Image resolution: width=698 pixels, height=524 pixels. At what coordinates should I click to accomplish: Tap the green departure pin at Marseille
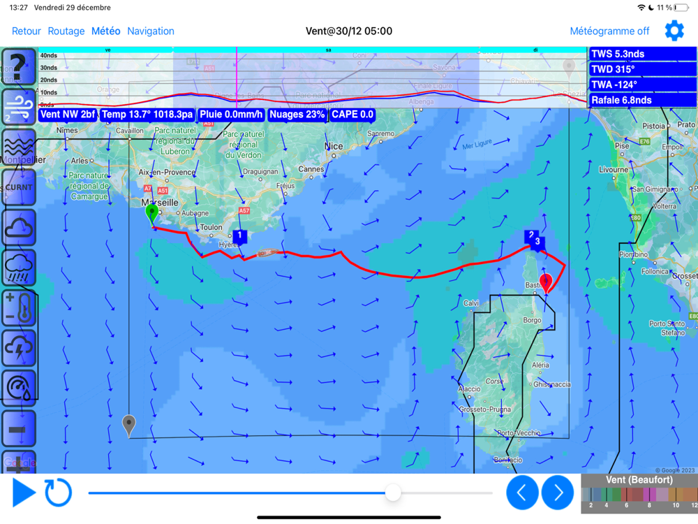point(151,214)
